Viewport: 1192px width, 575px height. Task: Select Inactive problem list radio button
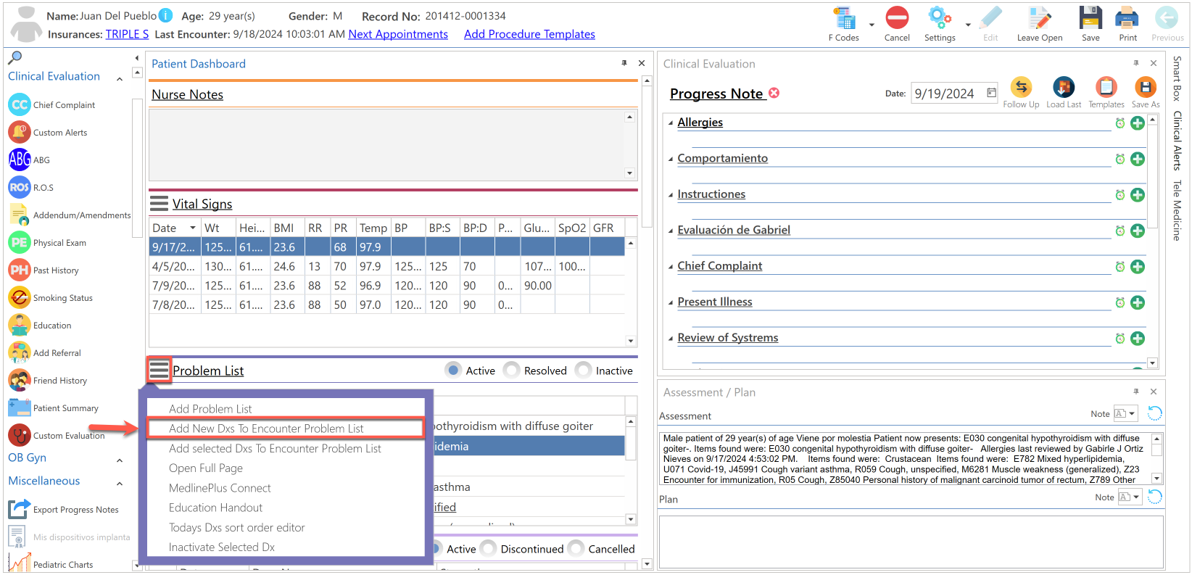(583, 370)
